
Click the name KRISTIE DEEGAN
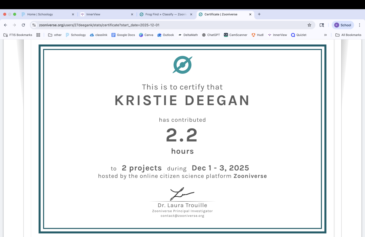[182, 101]
